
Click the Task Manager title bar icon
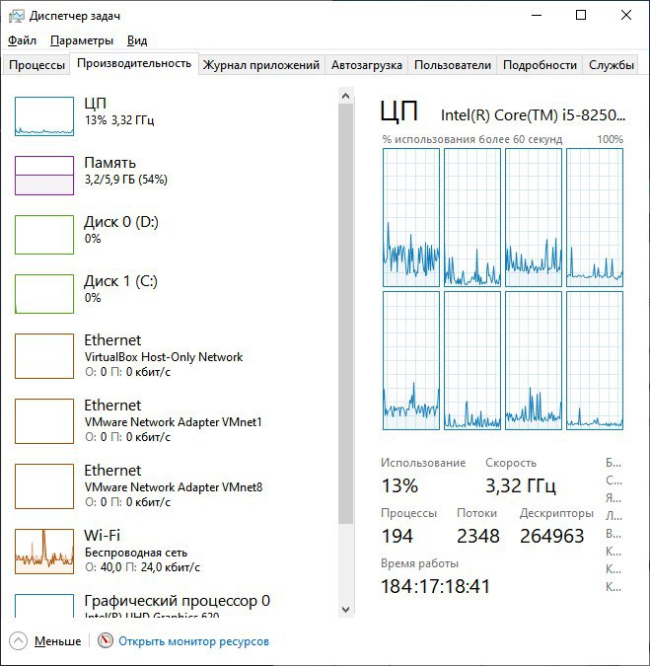(x=16, y=16)
